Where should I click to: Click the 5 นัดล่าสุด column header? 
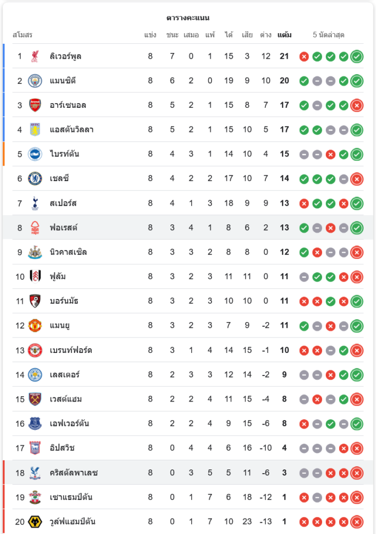[x=328, y=35]
